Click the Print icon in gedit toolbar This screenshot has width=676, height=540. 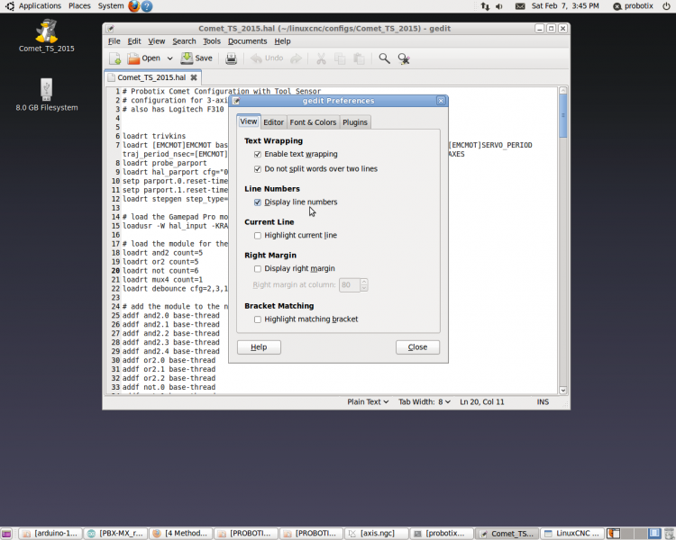[x=231, y=58]
